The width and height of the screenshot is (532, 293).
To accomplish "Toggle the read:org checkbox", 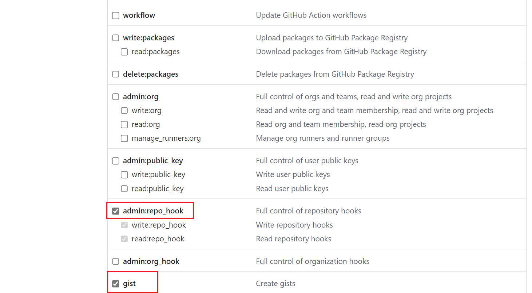I will (124, 125).
